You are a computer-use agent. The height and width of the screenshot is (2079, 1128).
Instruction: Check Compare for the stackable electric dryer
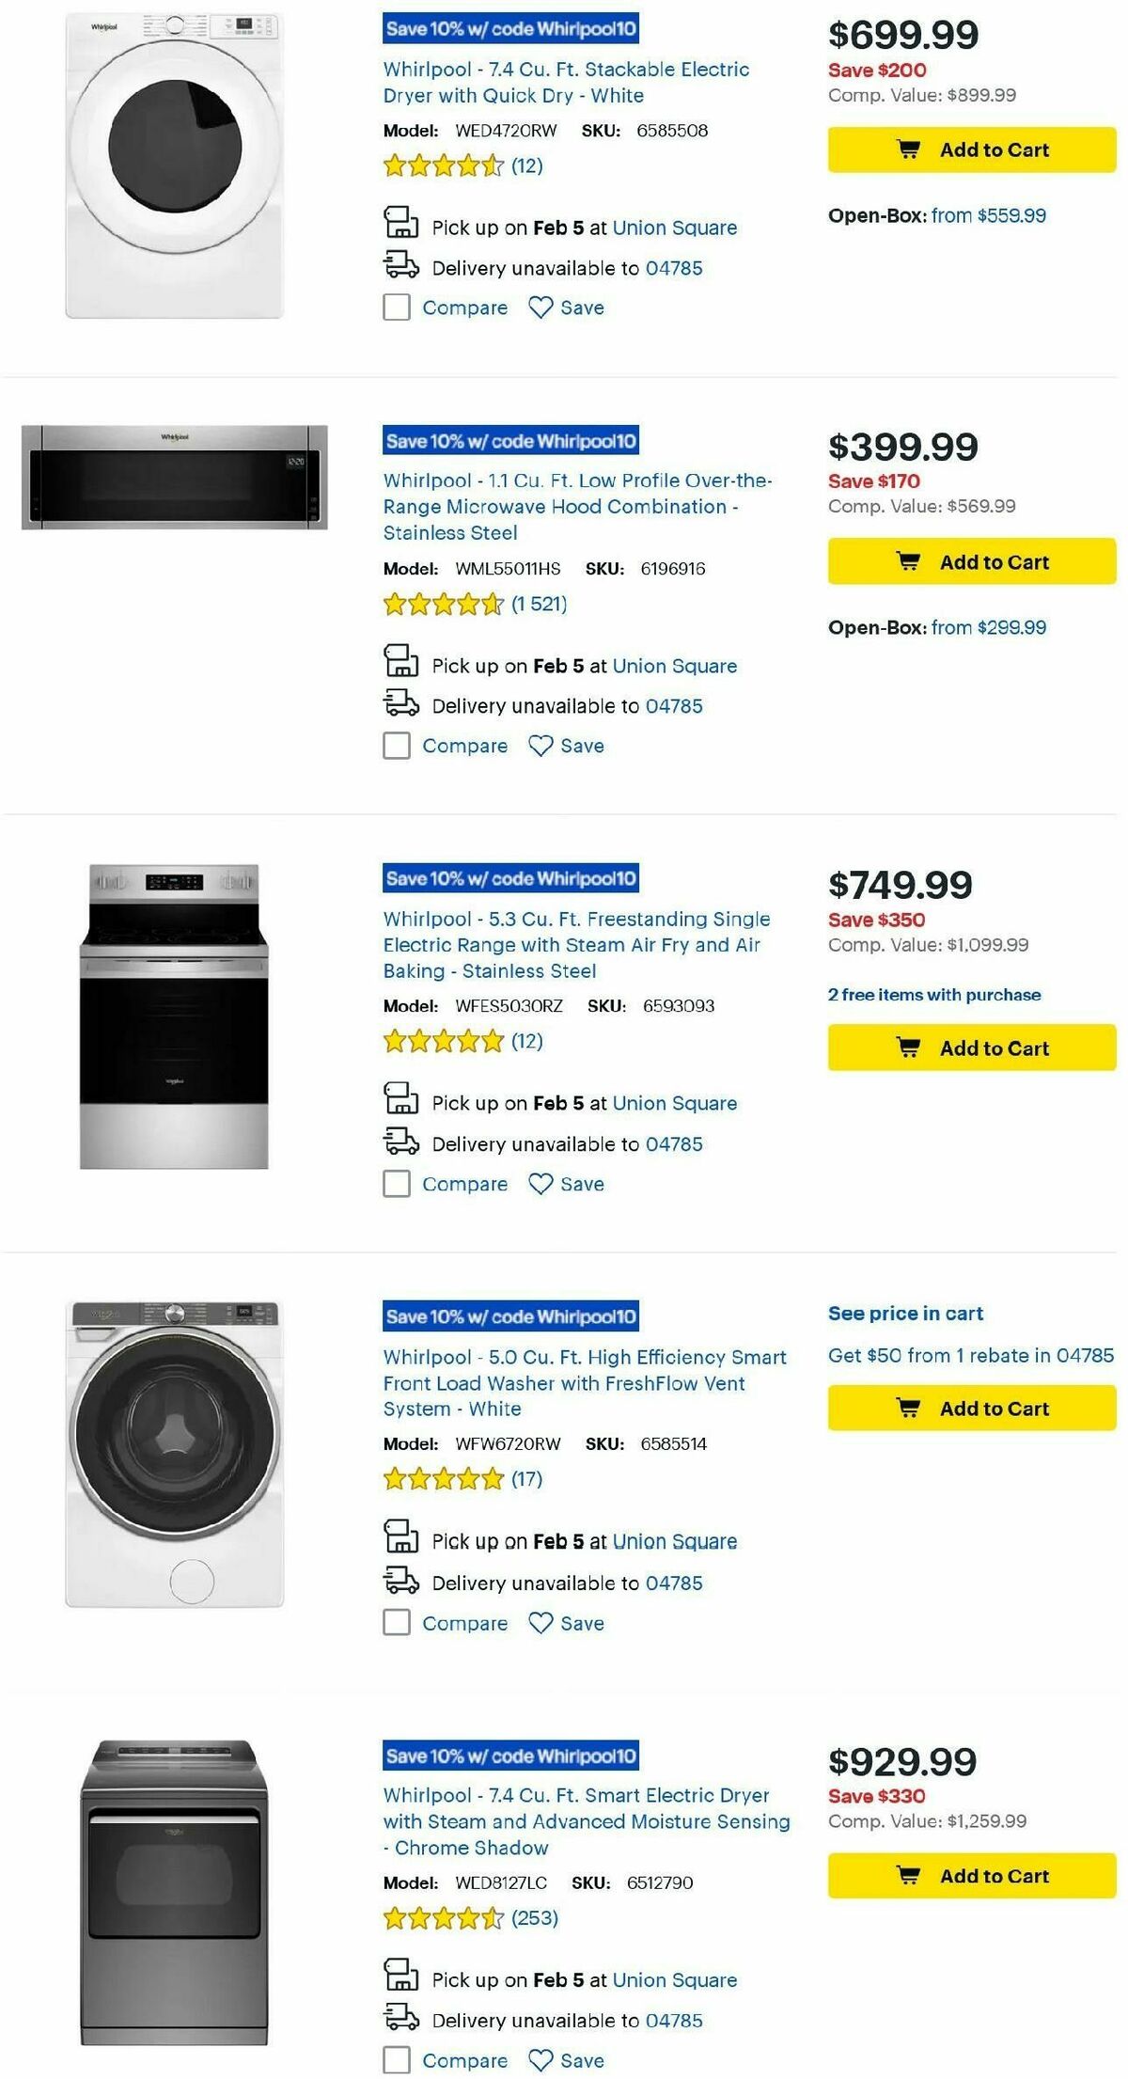click(x=398, y=307)
